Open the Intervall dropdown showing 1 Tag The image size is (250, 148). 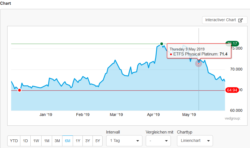coord(124,141)
